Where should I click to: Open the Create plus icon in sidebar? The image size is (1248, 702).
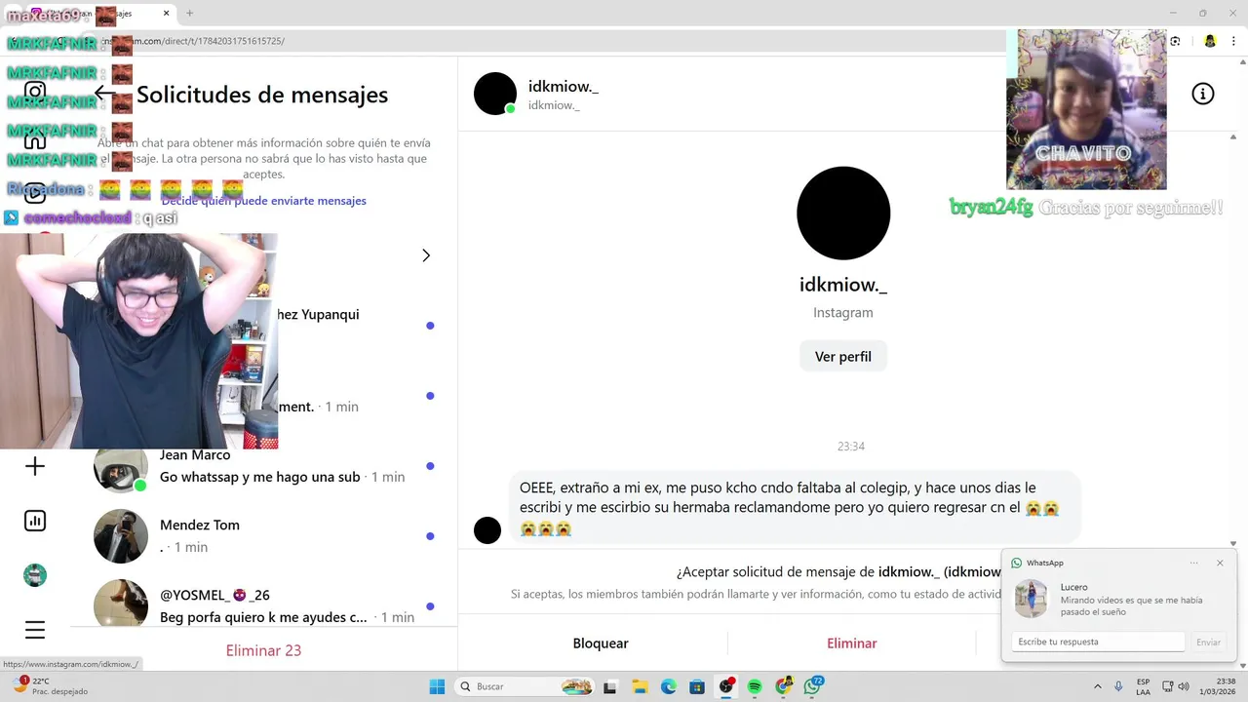coord(35,466)
